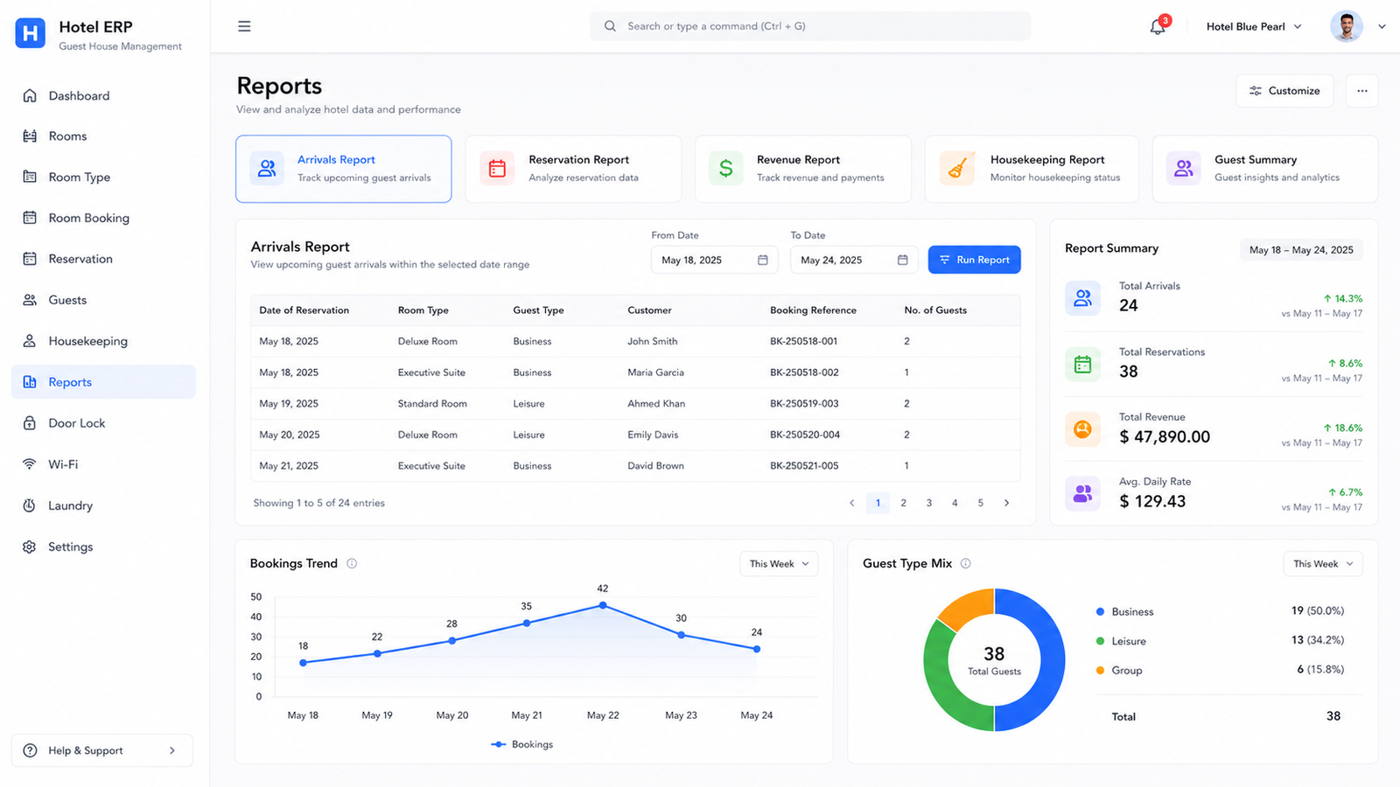
Task: Click the Guest Type Mix info icon
Action: point(966,563)
